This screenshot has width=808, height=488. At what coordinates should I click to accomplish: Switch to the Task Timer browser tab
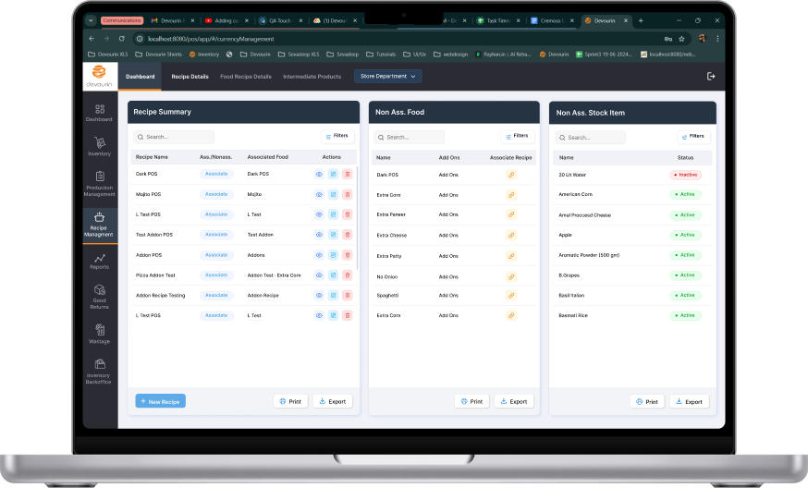pyautogui.click(x=498, y=20)
